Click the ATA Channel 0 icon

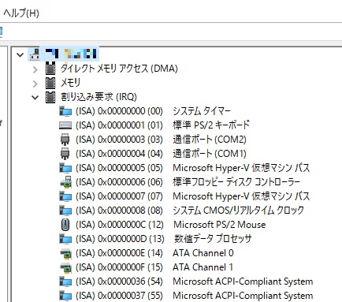65,253
